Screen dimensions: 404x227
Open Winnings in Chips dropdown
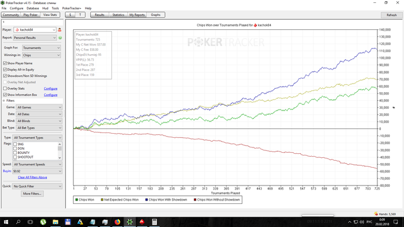(41, 55)
